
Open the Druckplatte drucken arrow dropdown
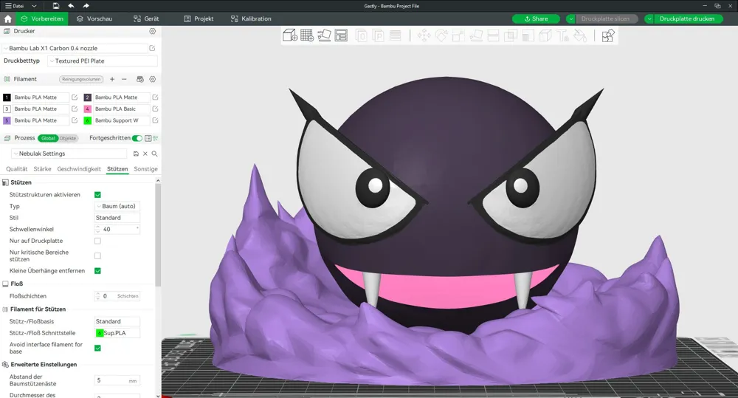[x=649, y=19]
